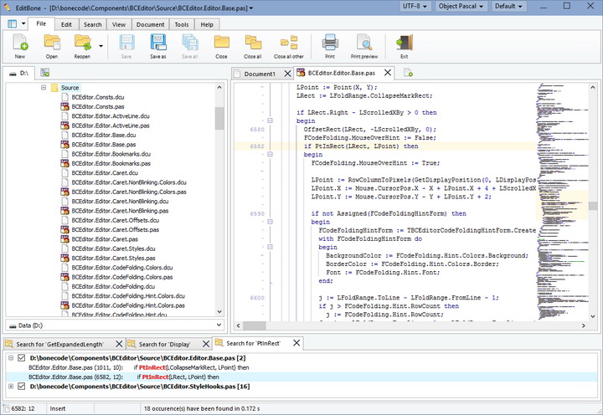Screen dimensions: 603x415
Task: Click the Print icon
Action: (330, 44)
